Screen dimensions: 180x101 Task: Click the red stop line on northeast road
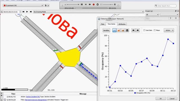(x=80, y=47)
